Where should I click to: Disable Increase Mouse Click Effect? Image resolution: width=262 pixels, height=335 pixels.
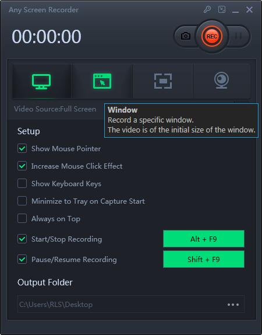[22, 166]
